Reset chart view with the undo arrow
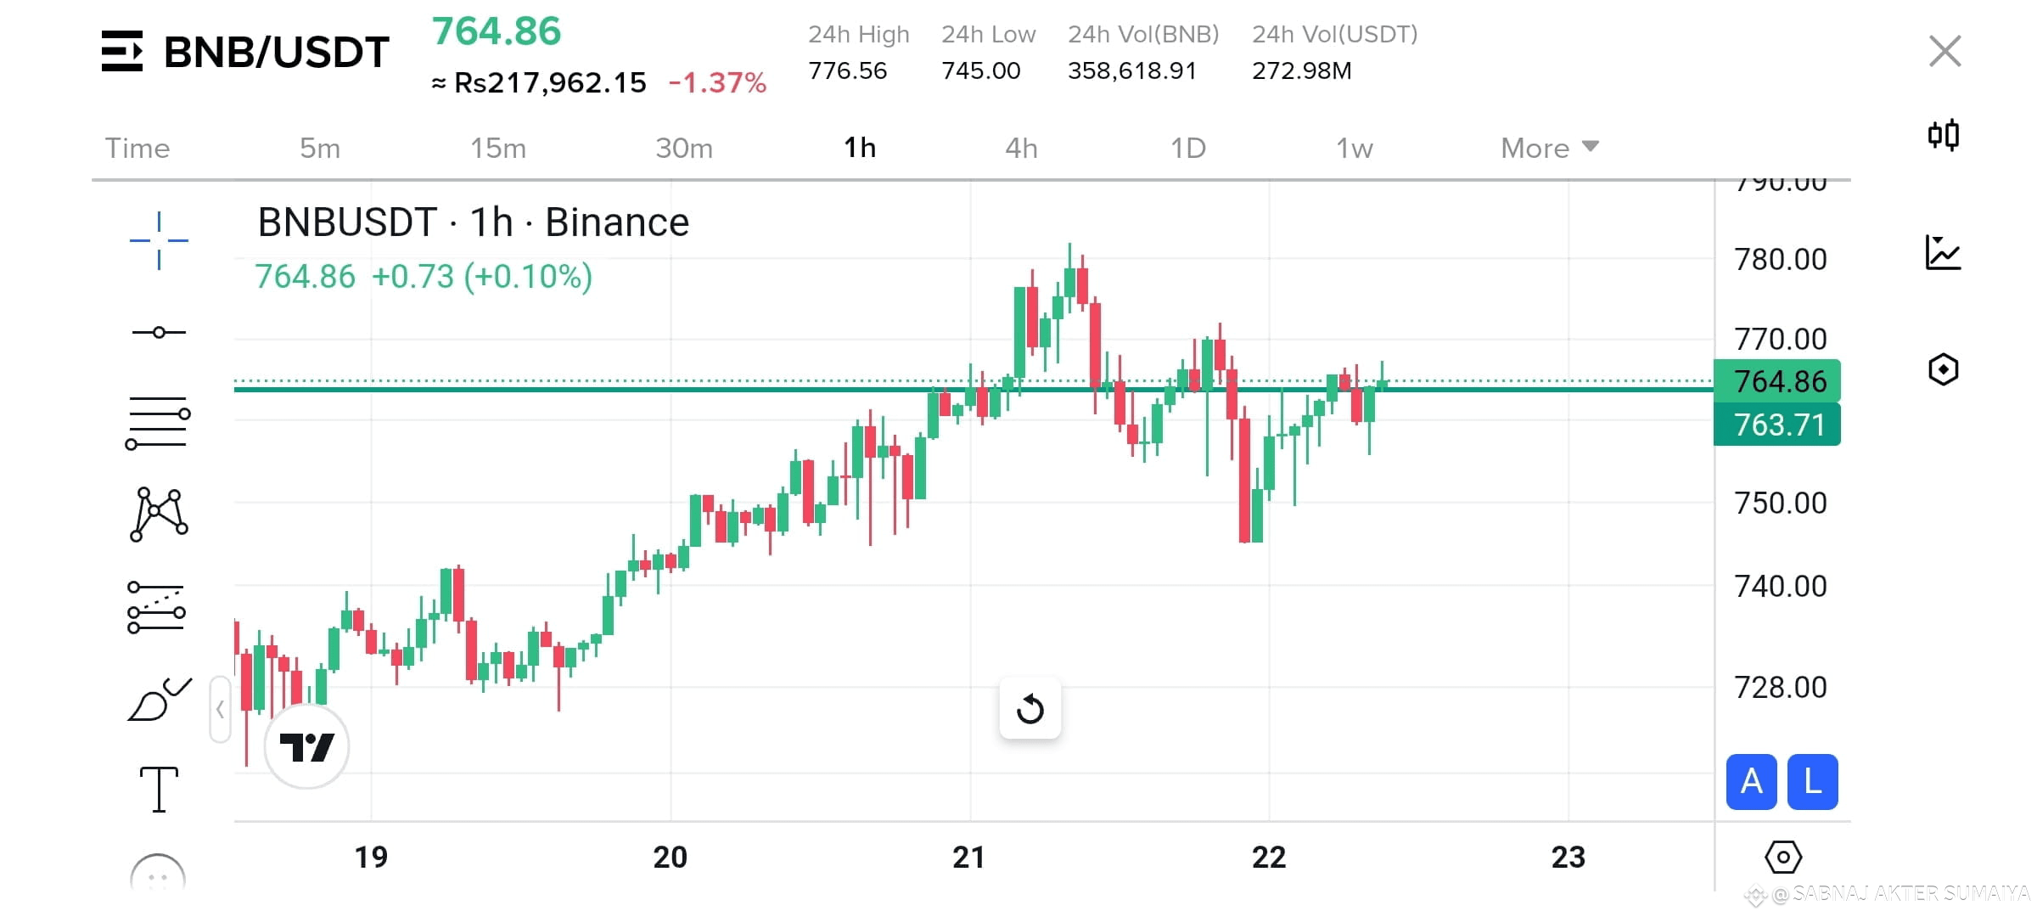The width and height of the screenshot is (2037, 917). pyautogui.click(x=1030, y=708)
